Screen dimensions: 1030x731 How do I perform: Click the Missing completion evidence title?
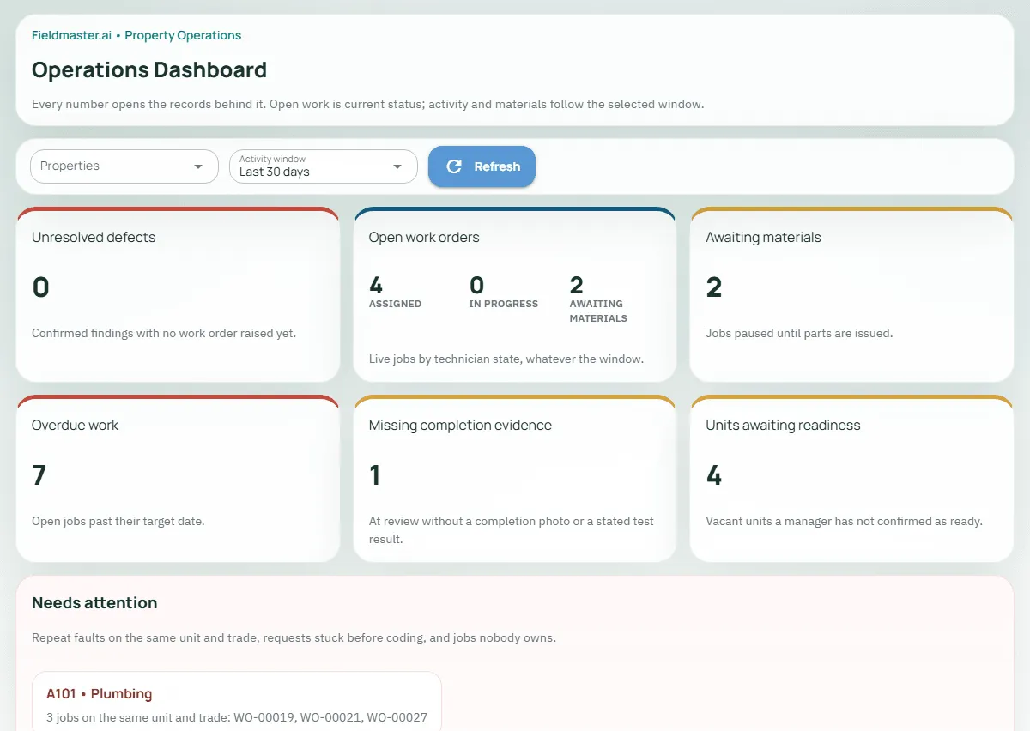point(460,426)
